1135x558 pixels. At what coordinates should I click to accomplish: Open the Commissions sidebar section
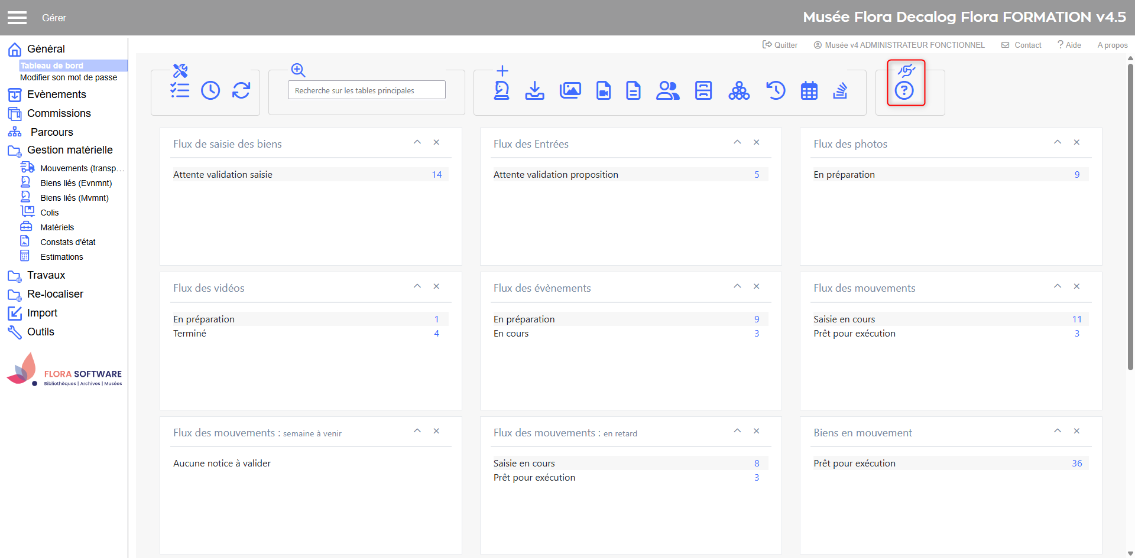59,113
